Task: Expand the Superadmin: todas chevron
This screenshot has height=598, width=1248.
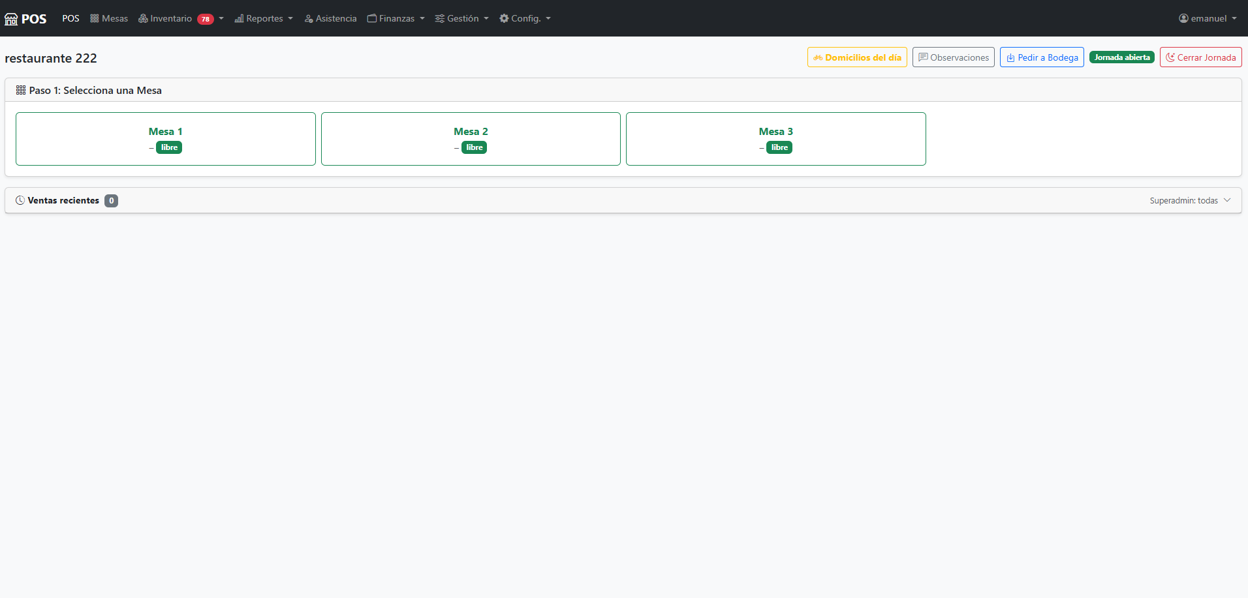Action: 1227,200
